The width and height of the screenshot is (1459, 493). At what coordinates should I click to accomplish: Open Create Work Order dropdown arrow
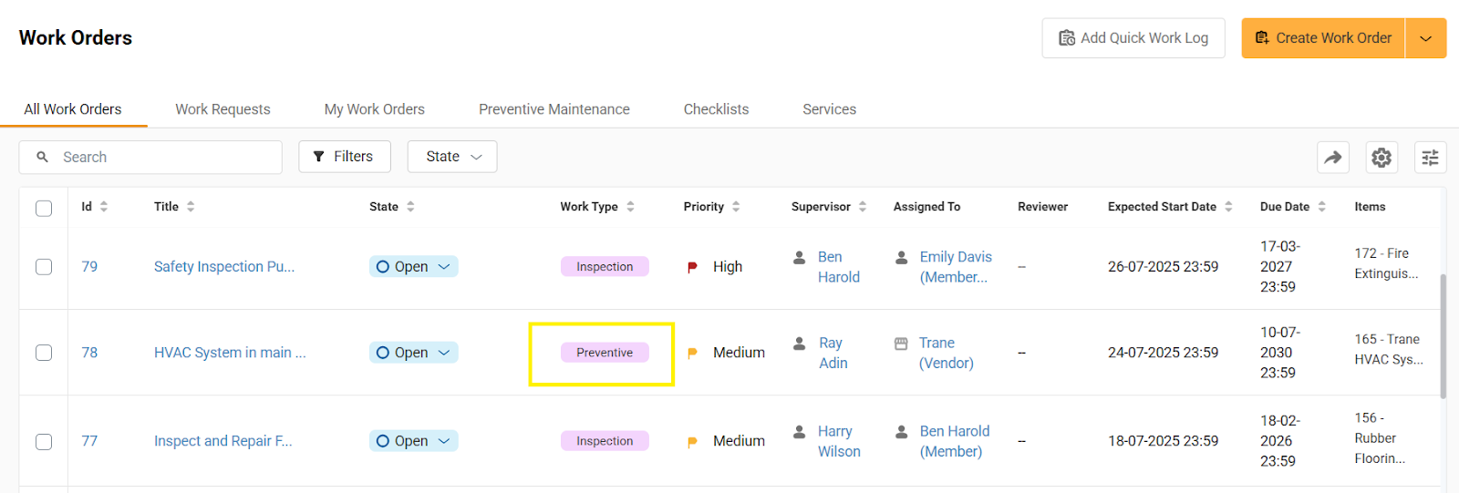[1426, 38]
